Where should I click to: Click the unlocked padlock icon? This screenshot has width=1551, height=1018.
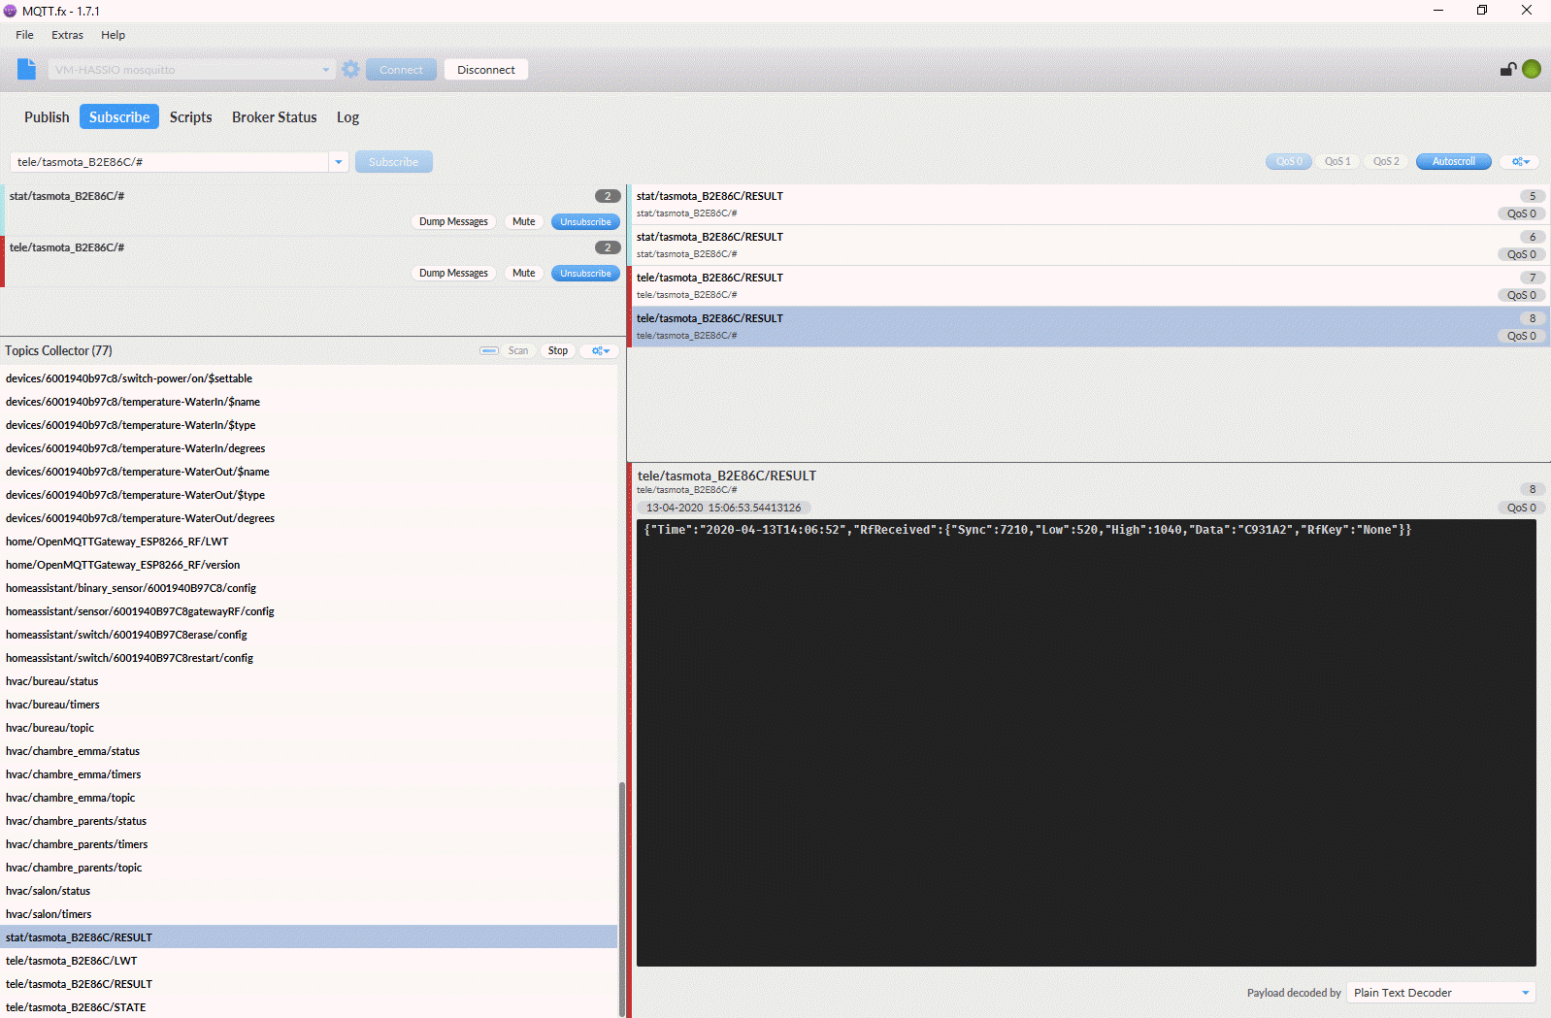pos(1507,69)
